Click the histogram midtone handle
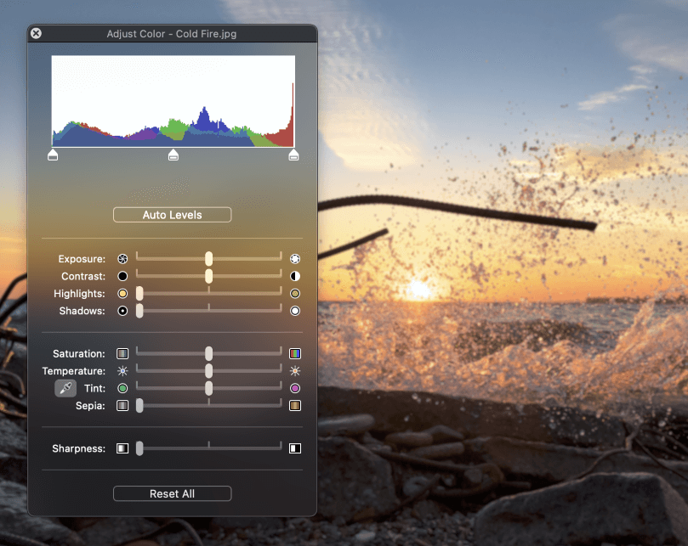This screenshot has height=546, width=688. tap(173, 155)
